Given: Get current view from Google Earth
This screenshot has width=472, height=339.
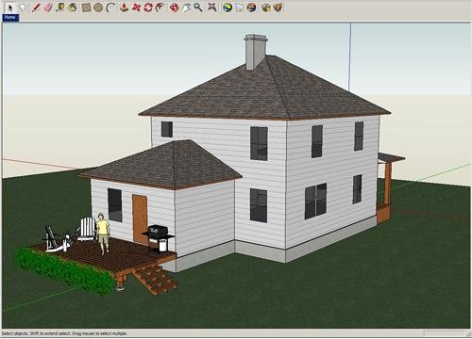Looking at the screenshot, I should (228, 8).
